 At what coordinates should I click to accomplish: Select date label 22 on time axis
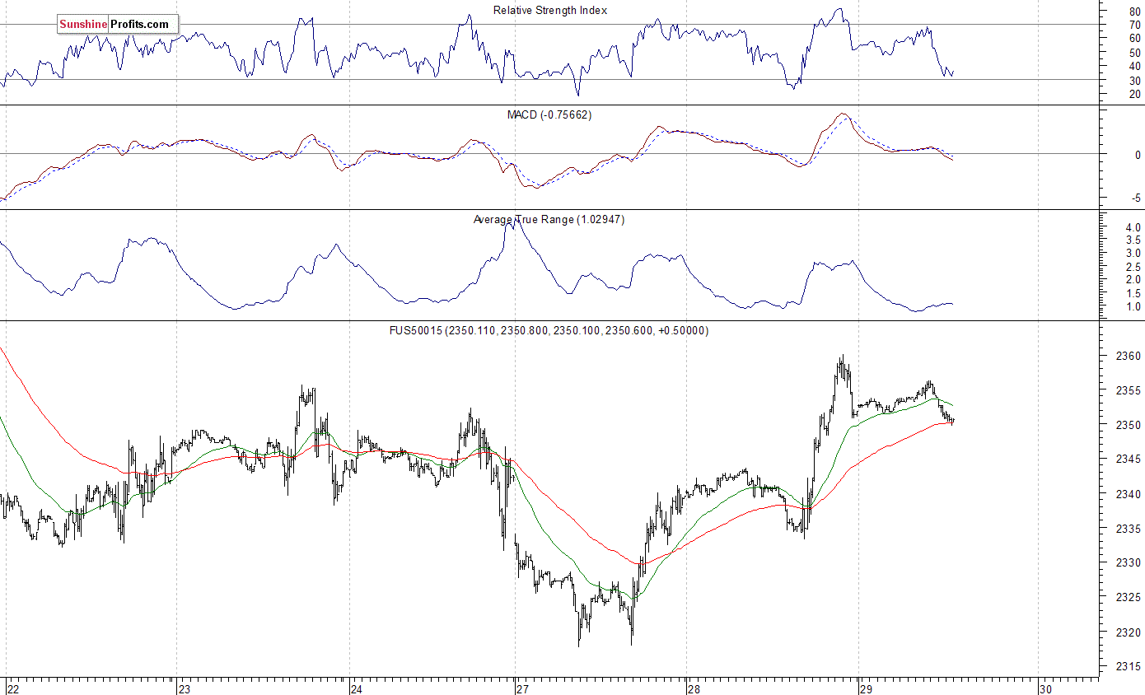12,688
